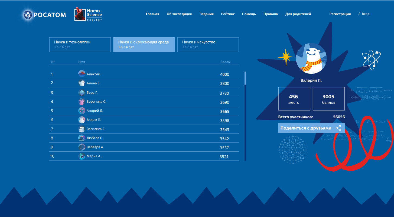Select the Наука и окружающая среда tab

(x=144, y=44)
